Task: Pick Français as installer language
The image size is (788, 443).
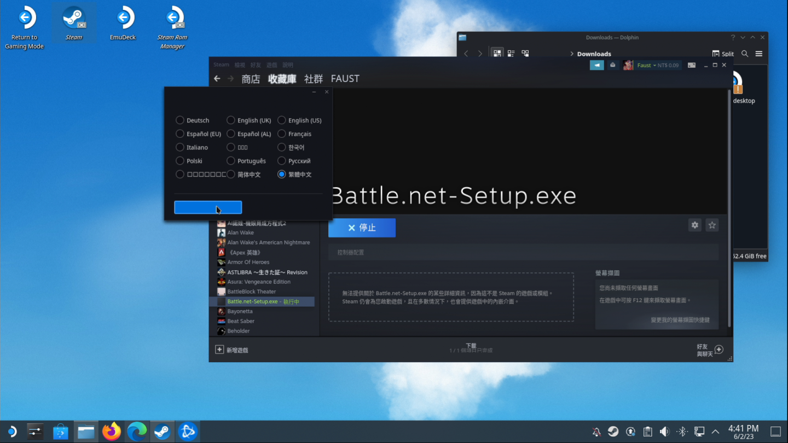Action: coord(294,134)
